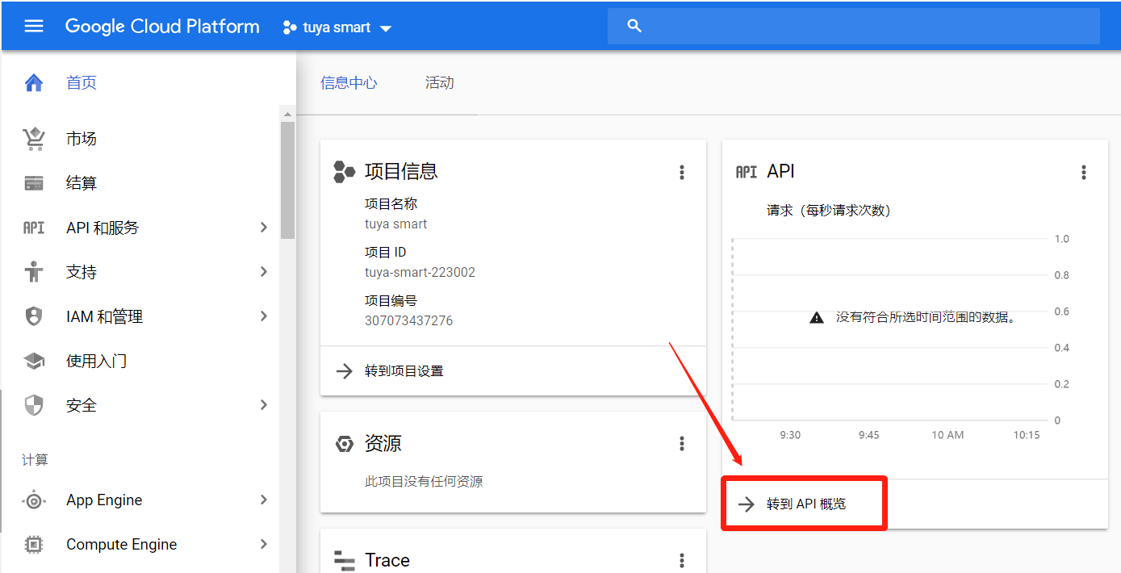The width and height of the screenshot is (1121, 573).
Task: Switch to the 信息中心 tab
Action: [349, 82]
